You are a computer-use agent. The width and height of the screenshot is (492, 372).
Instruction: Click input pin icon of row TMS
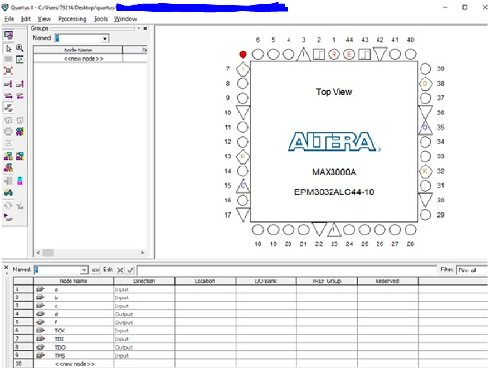click(x=40, y=355)
